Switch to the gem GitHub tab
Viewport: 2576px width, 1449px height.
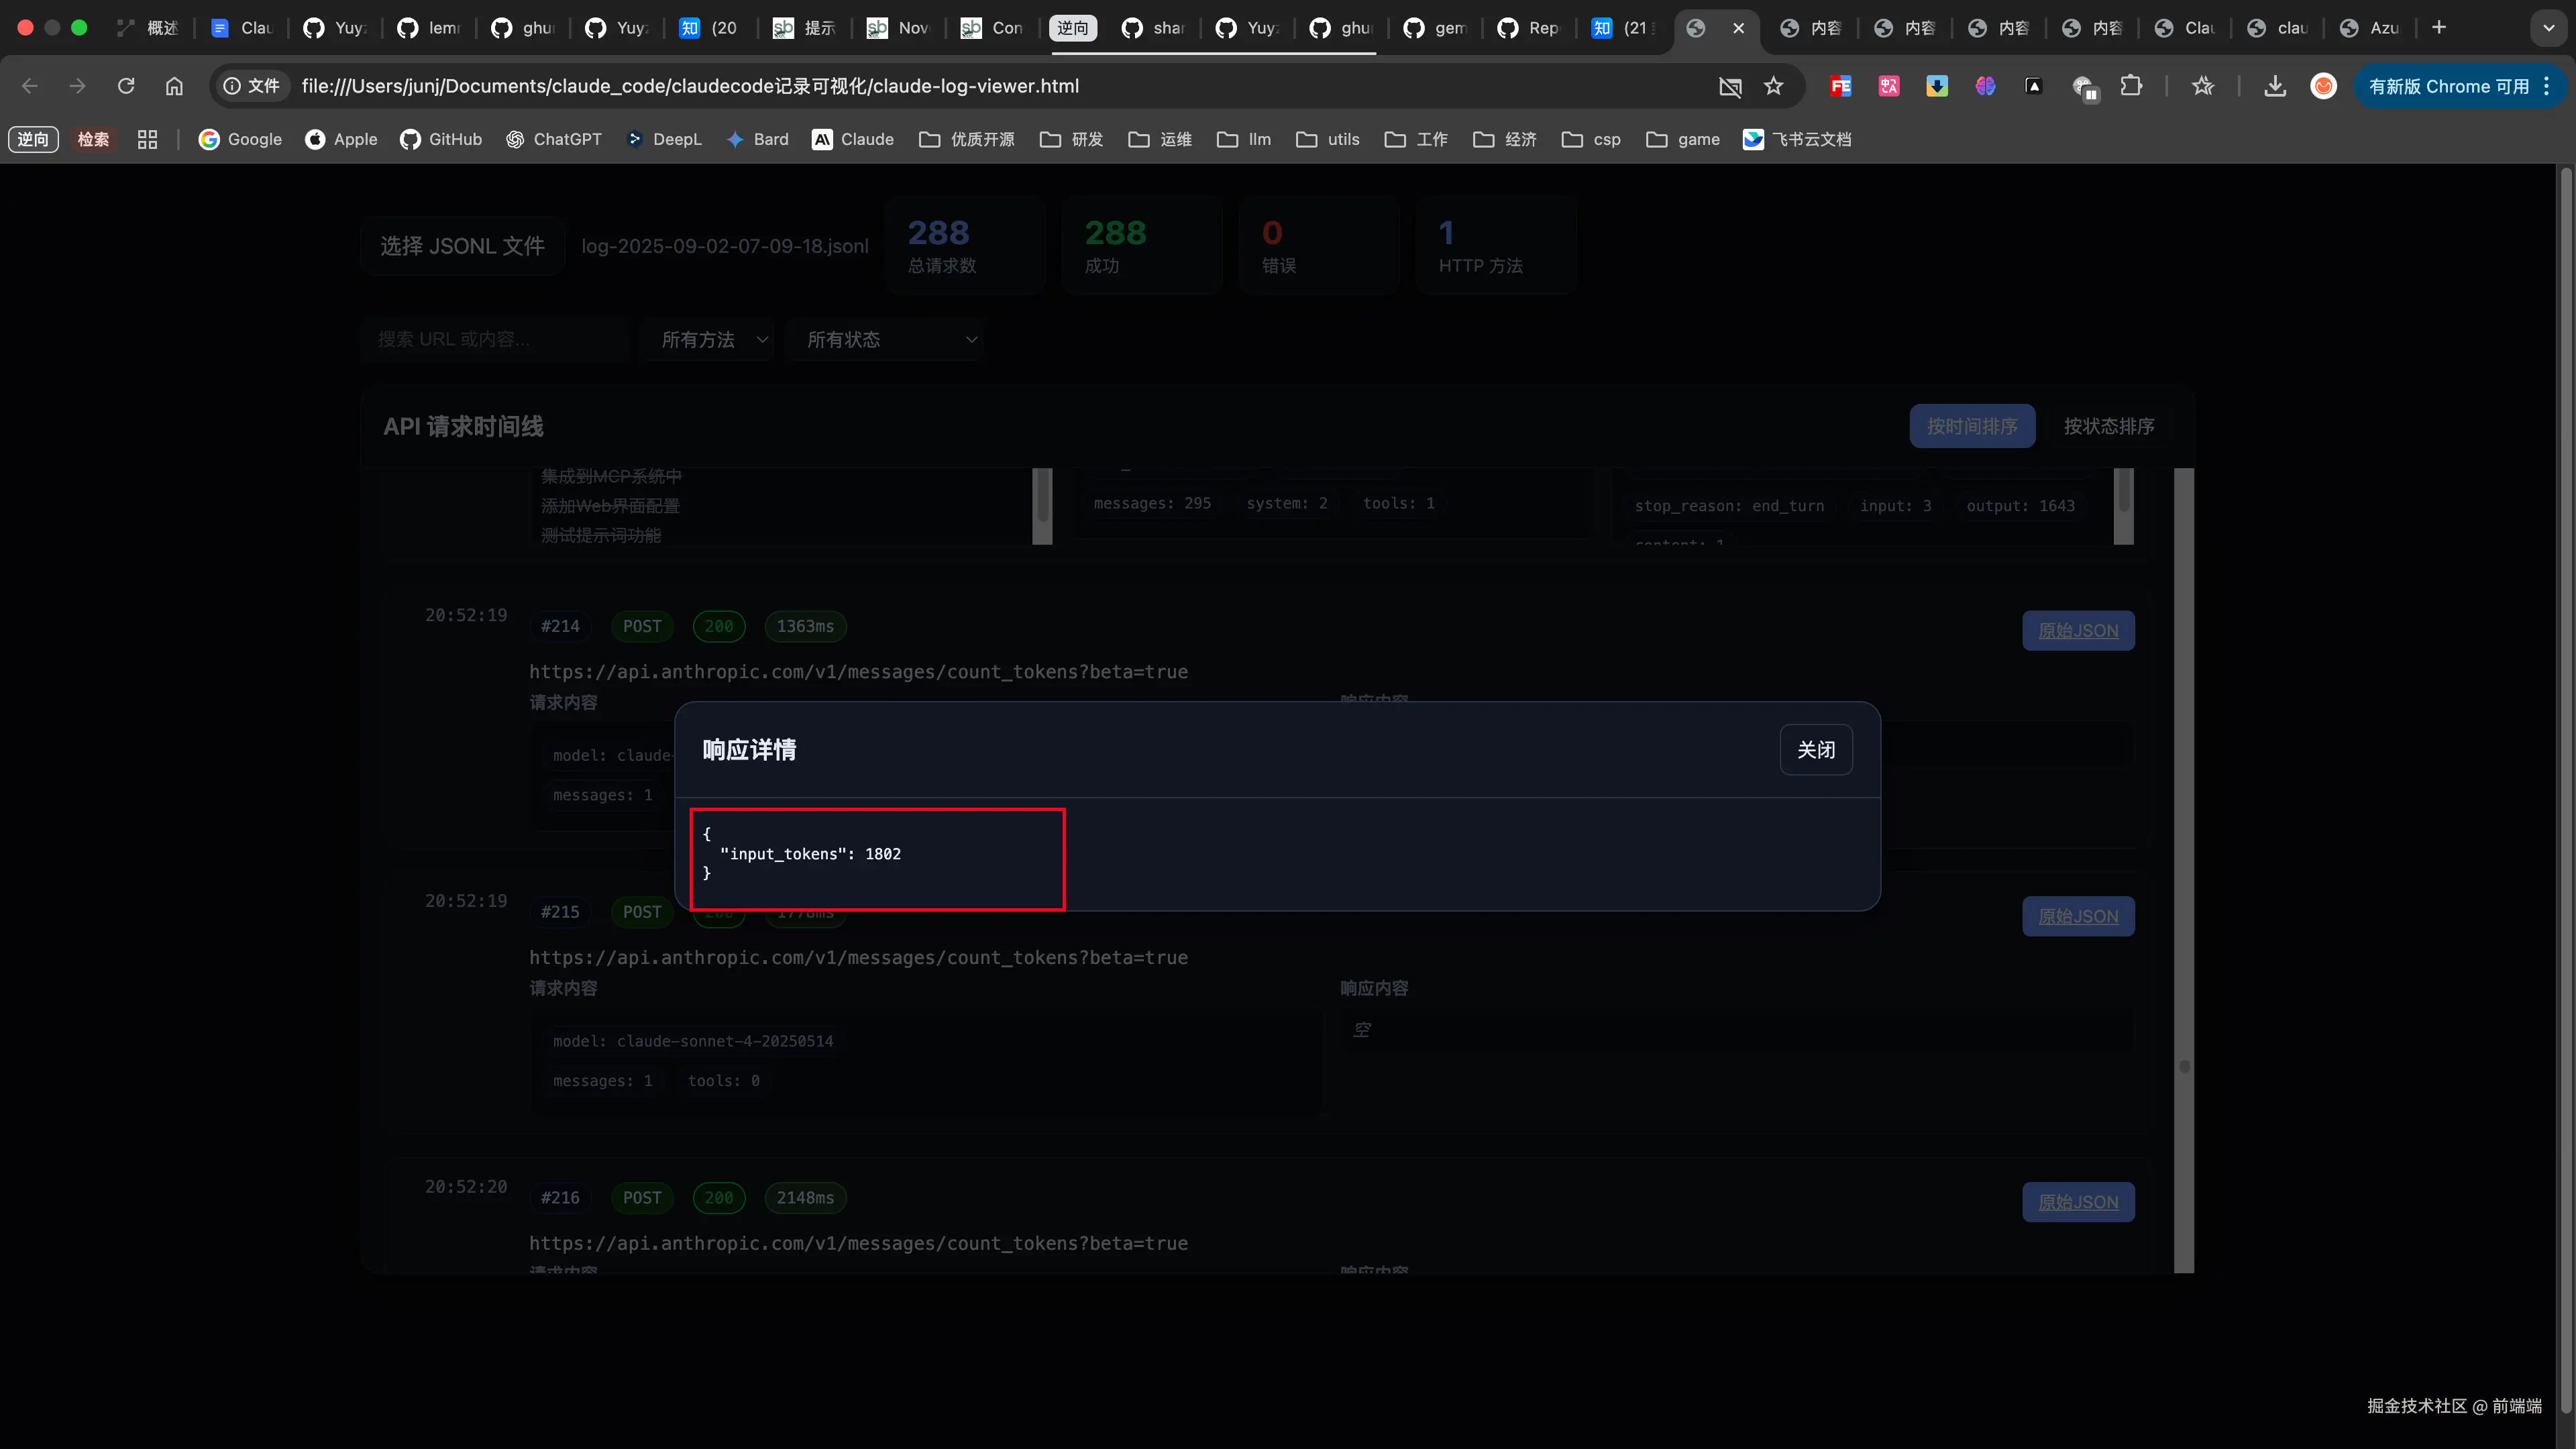pyautogui.click(x=1434, y=28)
